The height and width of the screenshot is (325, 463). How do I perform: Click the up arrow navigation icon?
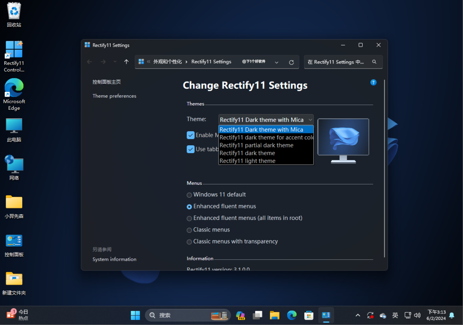[x=126, y=62]
